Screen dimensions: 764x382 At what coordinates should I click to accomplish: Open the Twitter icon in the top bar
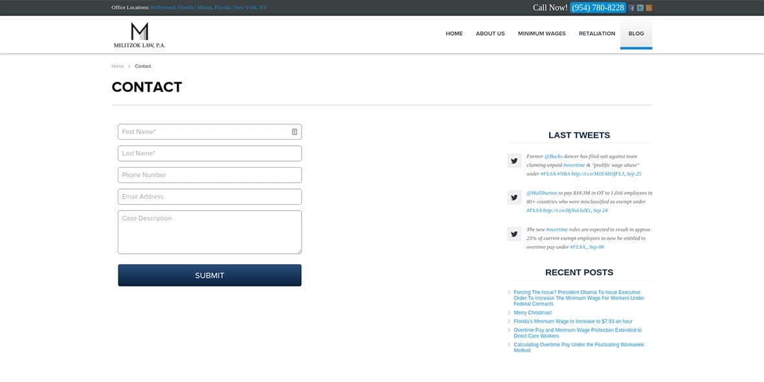(x=640, y=8)
